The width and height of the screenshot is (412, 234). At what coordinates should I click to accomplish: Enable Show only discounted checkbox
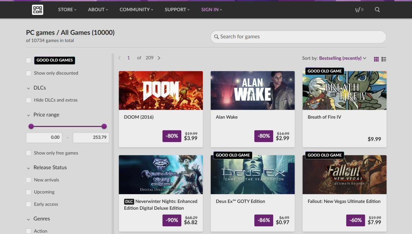(x=29, y=73)
